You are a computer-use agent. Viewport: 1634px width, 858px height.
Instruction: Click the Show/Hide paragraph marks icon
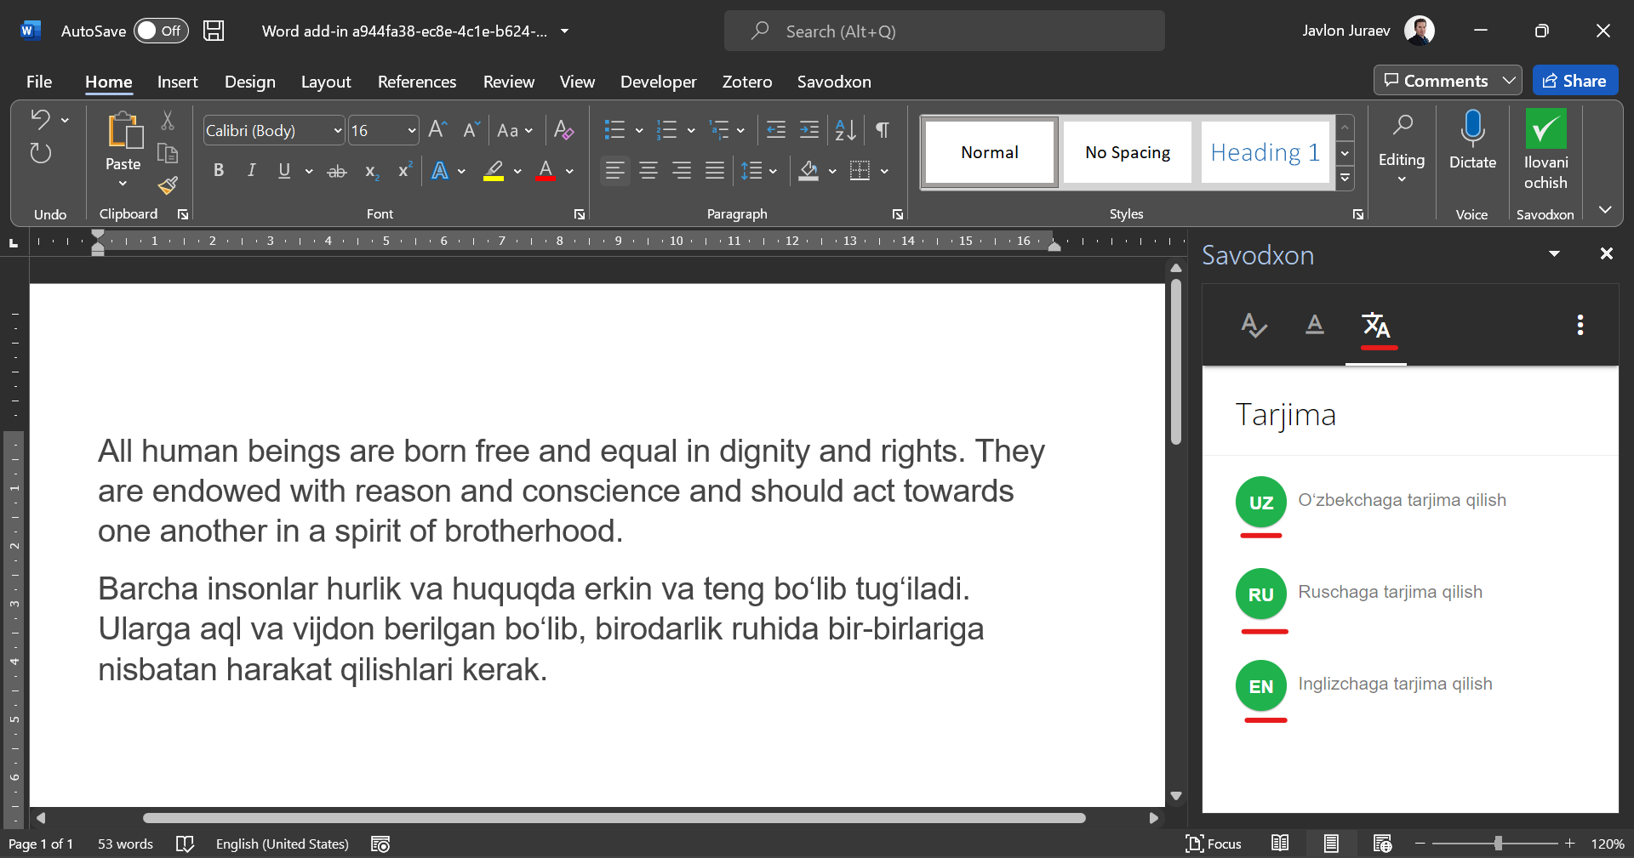click(x=883, y=130)
